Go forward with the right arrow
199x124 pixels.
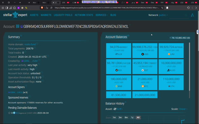click(x=196, y=8)
